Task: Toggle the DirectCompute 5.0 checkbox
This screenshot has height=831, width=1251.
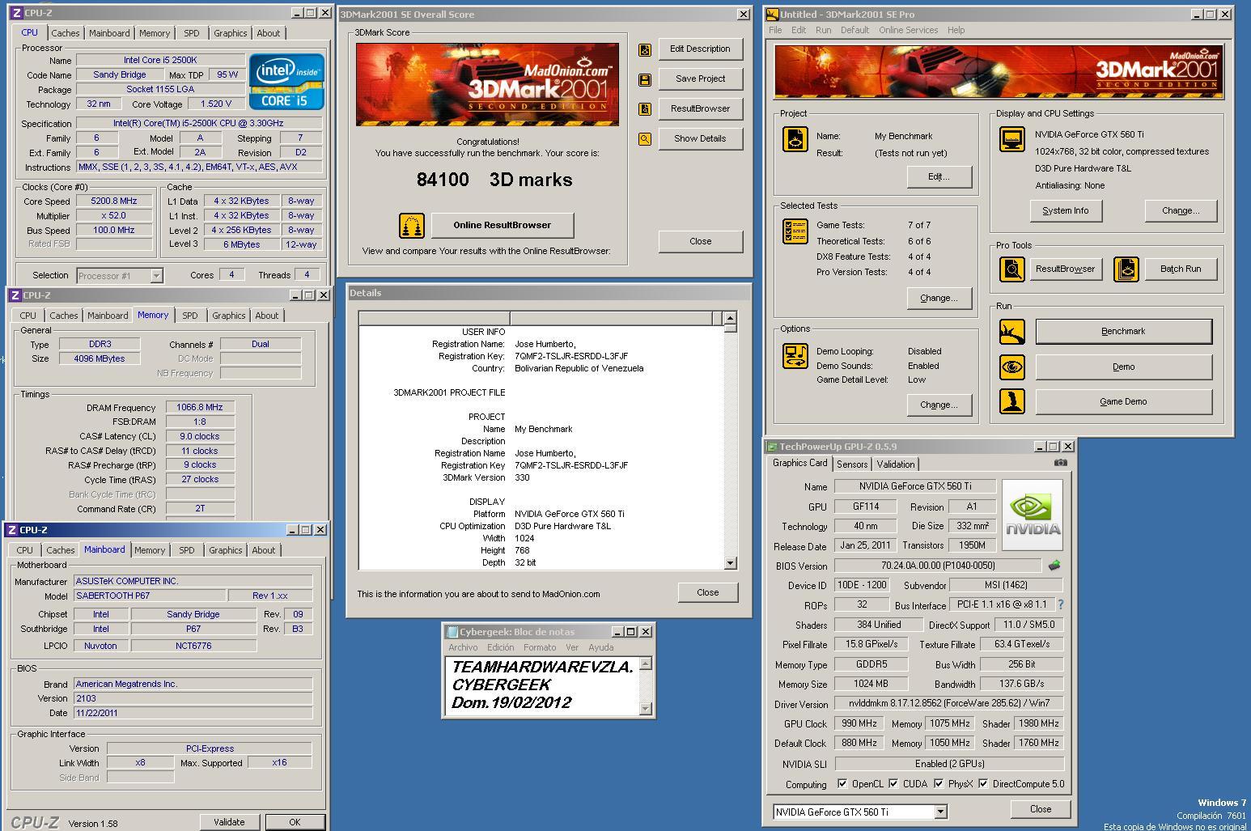Action: (x=983, y=783)
